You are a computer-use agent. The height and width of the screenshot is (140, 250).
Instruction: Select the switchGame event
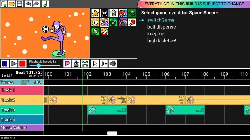pos(161,20)
